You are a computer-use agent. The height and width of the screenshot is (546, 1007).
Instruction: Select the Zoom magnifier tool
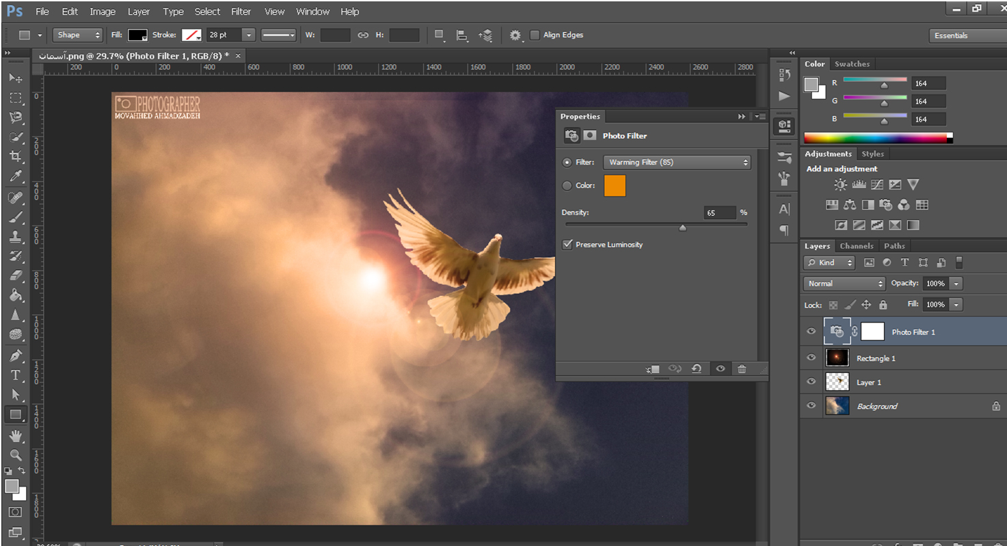15,454
